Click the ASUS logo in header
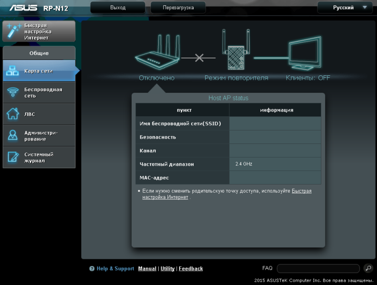377x285 pixels. (23, 8)
